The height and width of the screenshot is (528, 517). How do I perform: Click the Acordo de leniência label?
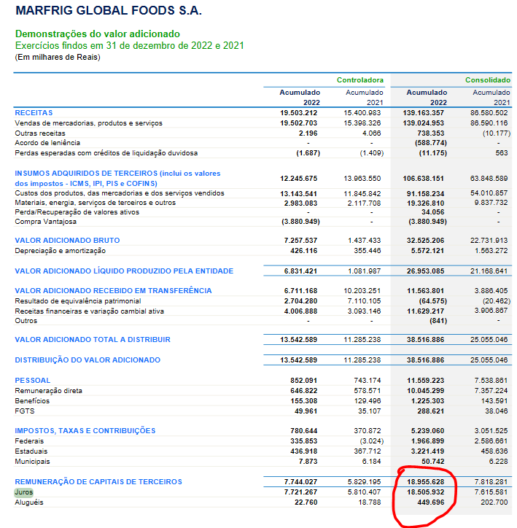[x=47, y=143]
